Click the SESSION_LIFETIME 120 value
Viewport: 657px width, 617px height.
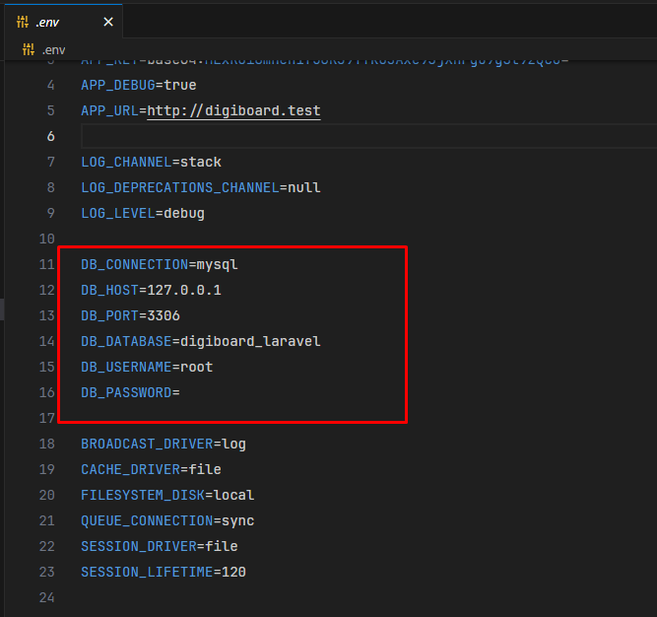(233, 572)
